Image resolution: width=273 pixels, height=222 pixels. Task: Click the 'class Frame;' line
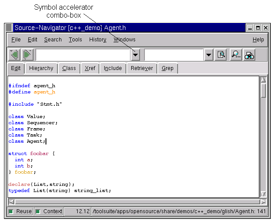click(x=27, y=129)
